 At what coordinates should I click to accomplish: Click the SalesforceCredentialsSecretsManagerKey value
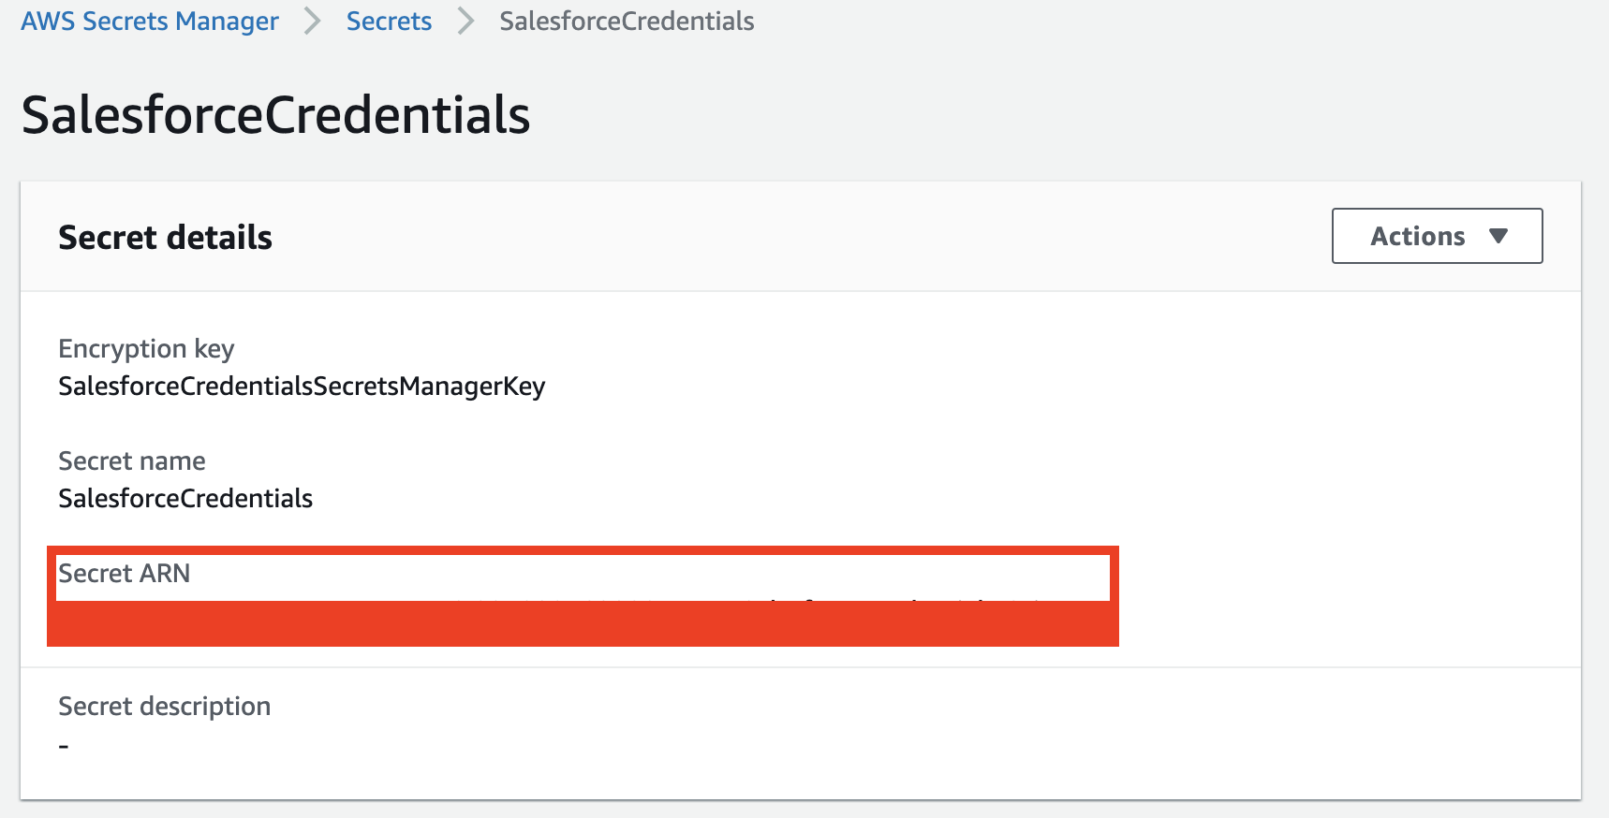(x=302, y=387)
